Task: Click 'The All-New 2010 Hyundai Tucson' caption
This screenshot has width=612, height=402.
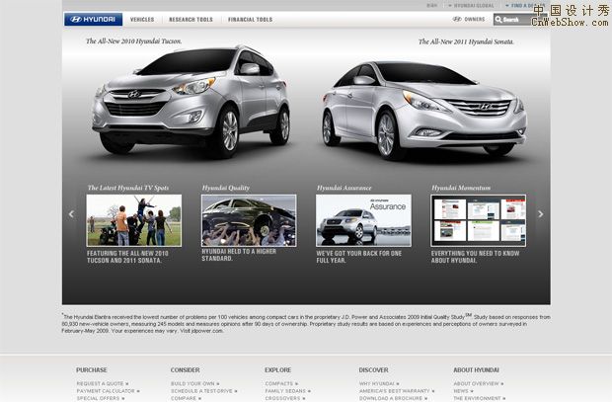Action: coord(134,41)
